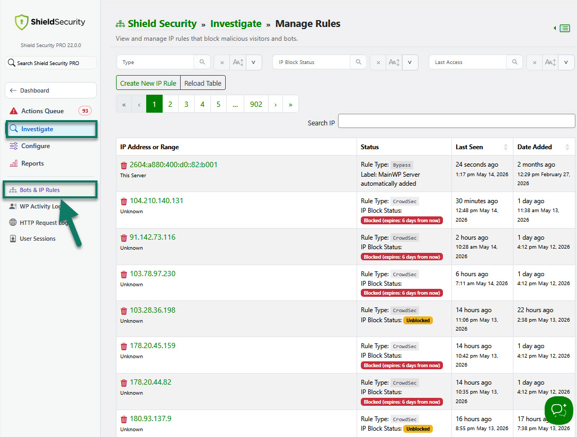Open the live chat support bubble

click(x=558, y=410)
